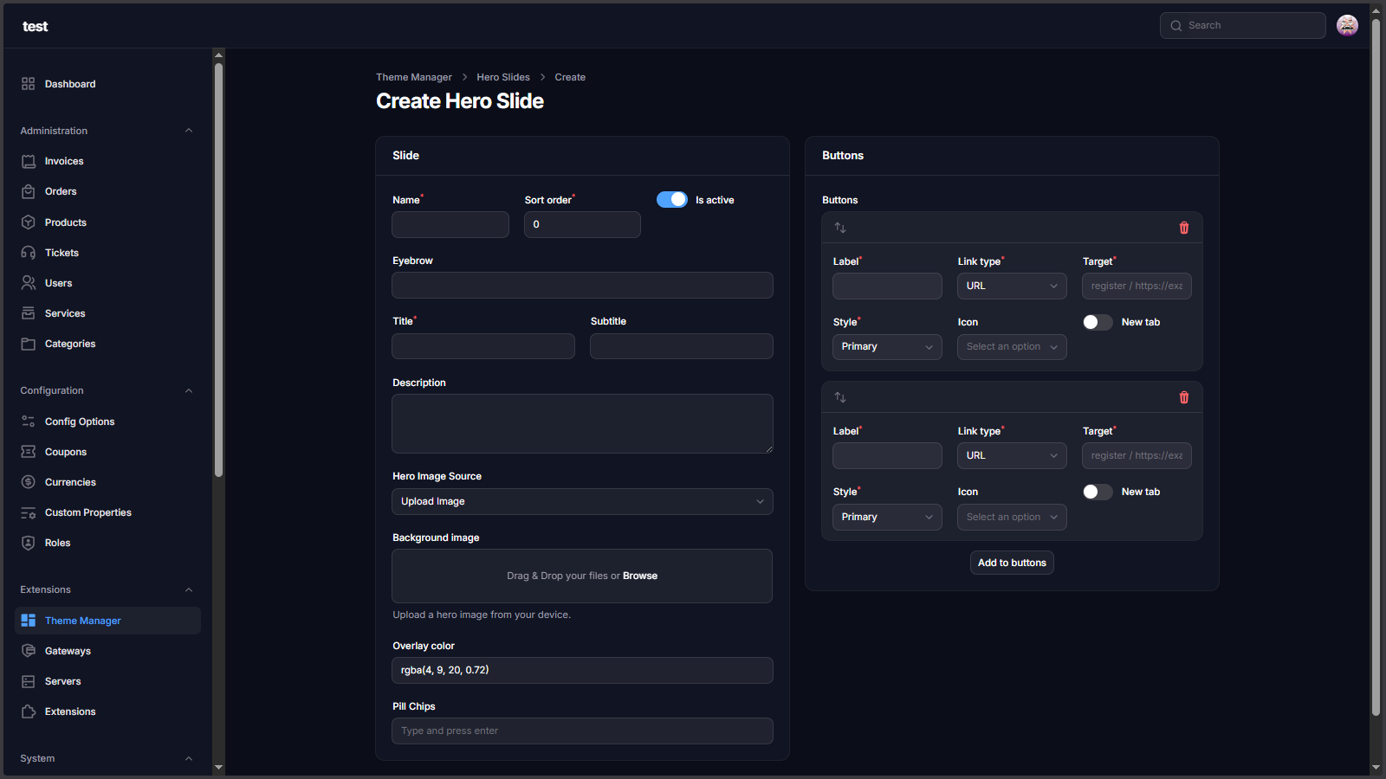Click the Hero Slides breadcrumb link
The width and height of the screenshot is (1386, 779).
point(503,77)
